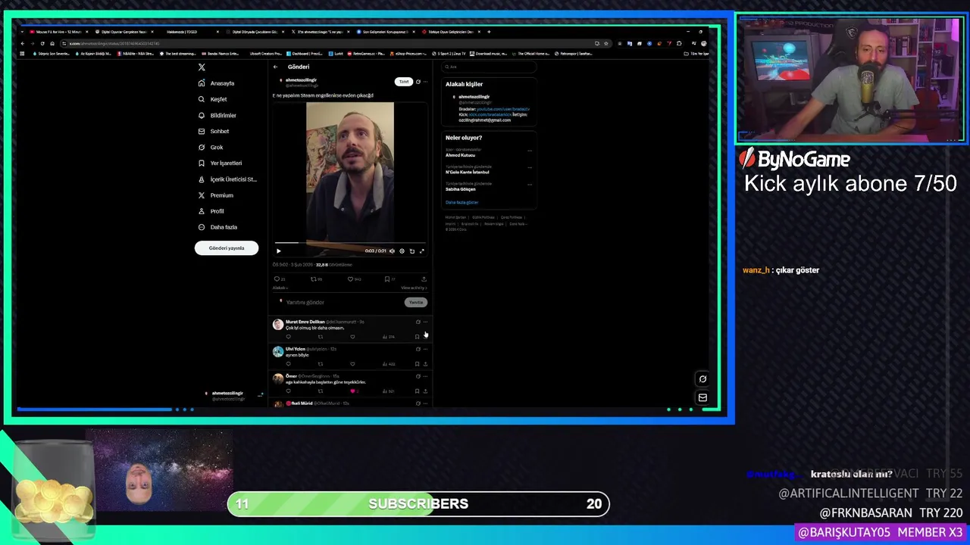Focus the Ara search box

tap(489, 67)
